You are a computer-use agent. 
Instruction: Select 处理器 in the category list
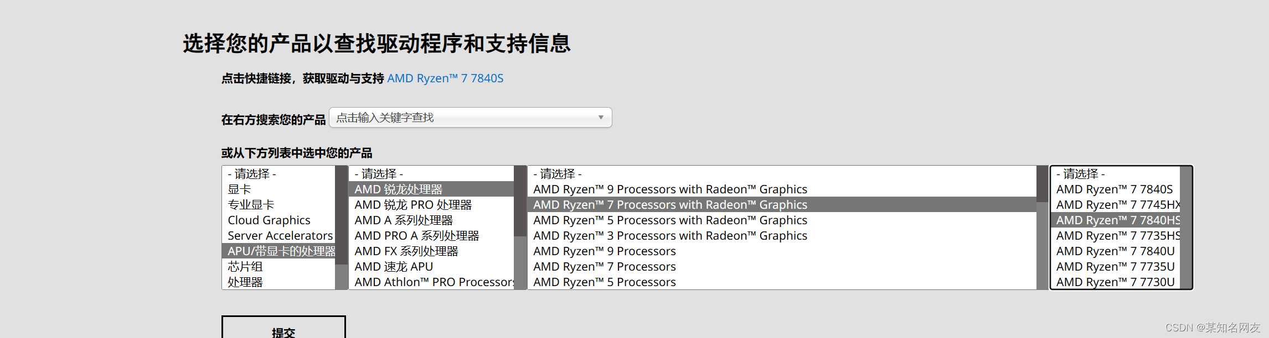pyautogui.click(x=278, y=282)
